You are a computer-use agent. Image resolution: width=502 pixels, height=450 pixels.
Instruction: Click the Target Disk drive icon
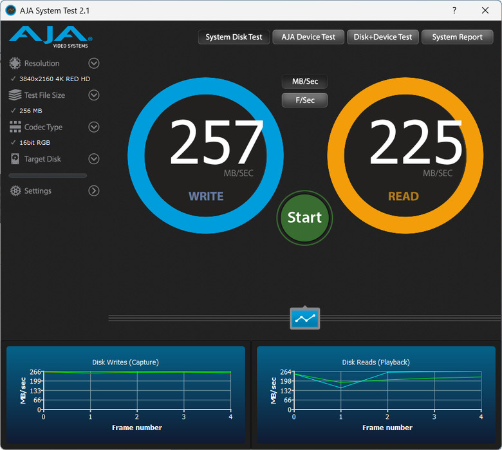(15, 159)
